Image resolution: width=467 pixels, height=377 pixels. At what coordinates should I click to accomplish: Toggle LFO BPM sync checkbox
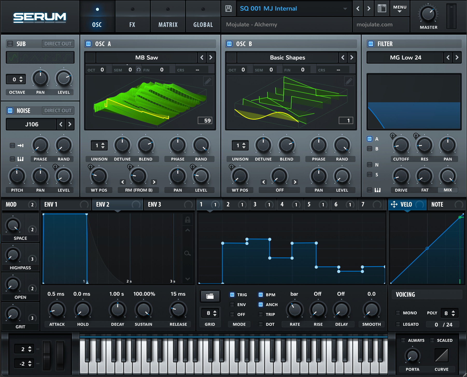coord(261,295)
